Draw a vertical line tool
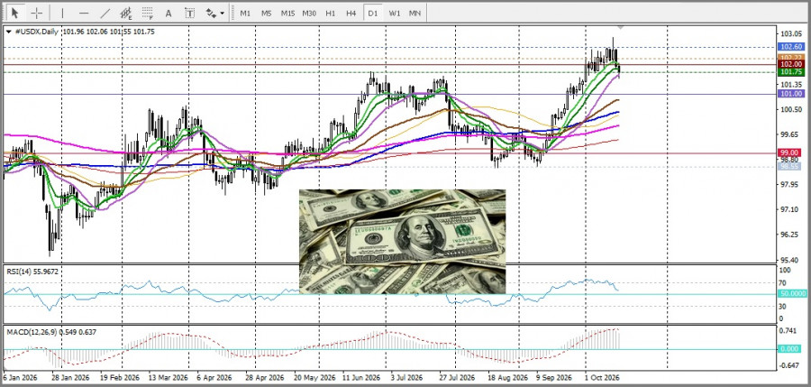Screen dimensions: 811x387 [62, 13]
